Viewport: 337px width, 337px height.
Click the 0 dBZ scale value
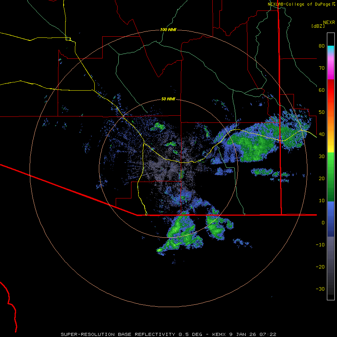pyautogui.click(x=323, y=223)
